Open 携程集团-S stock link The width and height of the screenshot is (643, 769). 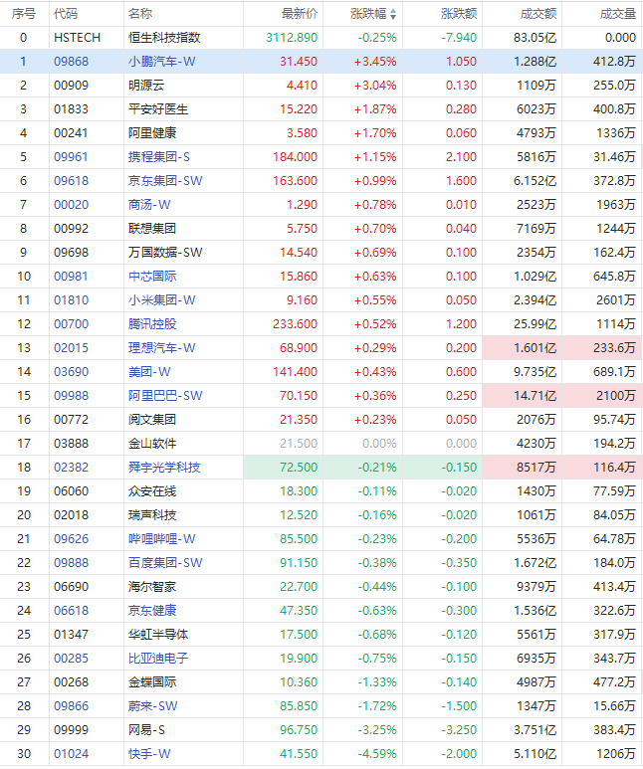[x=159, y=157]
